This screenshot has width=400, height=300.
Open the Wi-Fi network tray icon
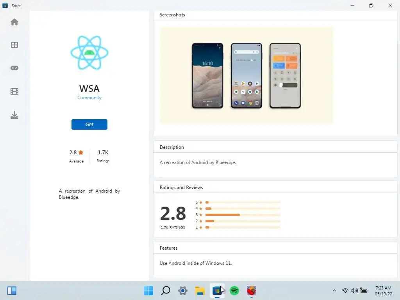(345, 291)
